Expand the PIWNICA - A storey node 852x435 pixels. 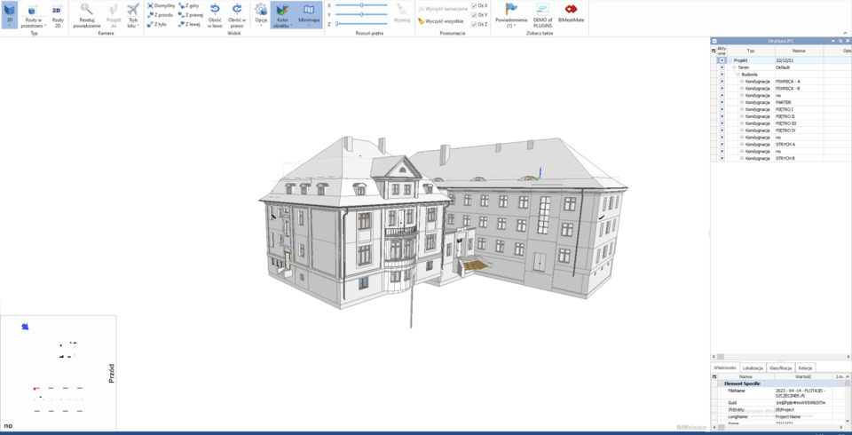coord(742,81)
